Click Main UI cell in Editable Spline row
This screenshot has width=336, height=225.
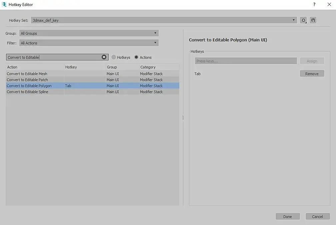pos(122,92)
